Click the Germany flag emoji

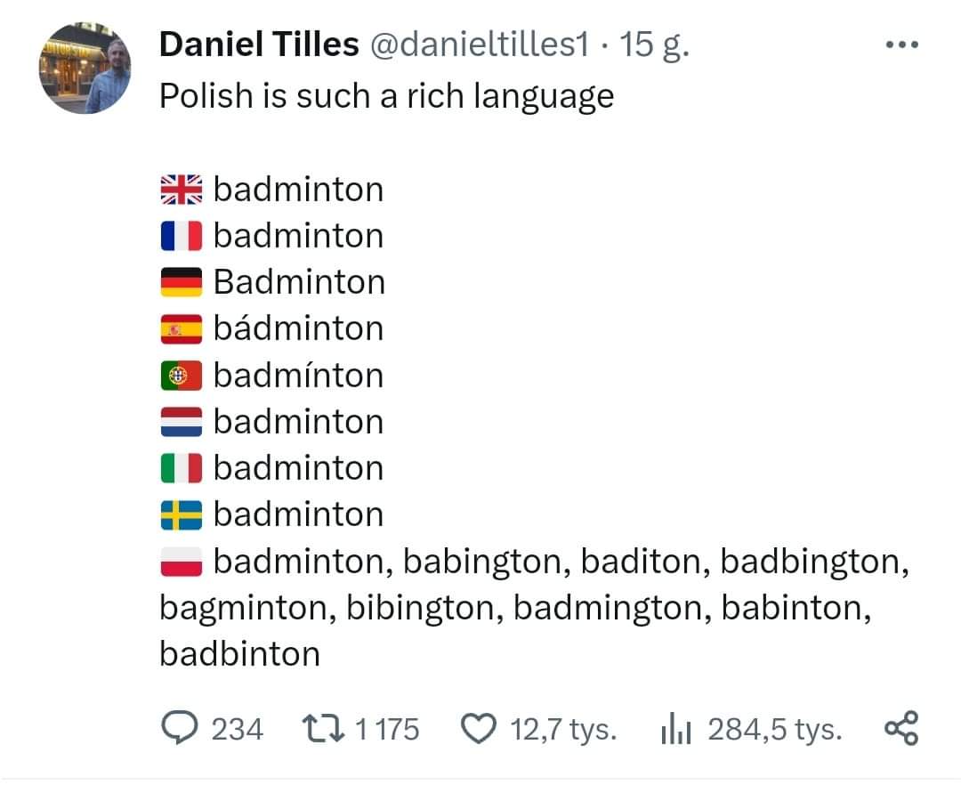tap(182, 282)
